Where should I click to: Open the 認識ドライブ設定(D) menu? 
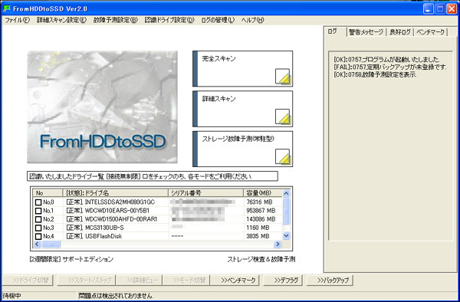(x=169, y=20)
